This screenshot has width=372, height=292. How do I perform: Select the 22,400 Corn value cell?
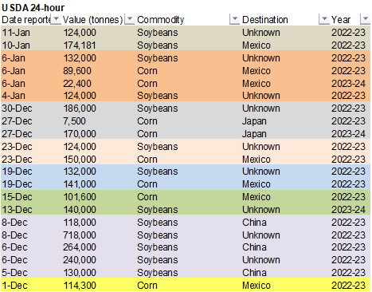[x=77, y=84]
